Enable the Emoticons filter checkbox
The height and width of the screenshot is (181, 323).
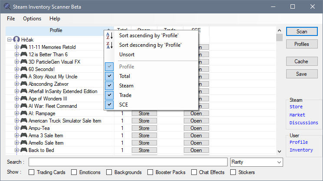pyautogui.click(x=74, y=172)
